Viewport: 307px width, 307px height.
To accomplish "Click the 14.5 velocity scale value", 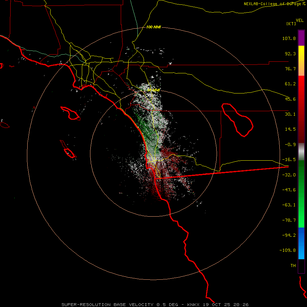I will (290, 129).
